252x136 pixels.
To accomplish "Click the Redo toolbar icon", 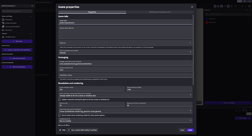I will (x=239, y=6).
